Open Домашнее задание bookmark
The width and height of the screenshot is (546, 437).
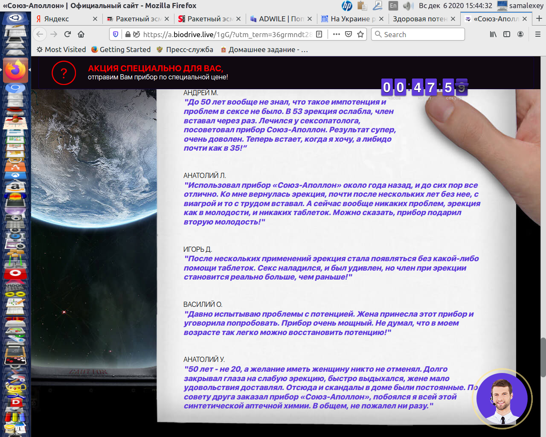pos(264,50)
